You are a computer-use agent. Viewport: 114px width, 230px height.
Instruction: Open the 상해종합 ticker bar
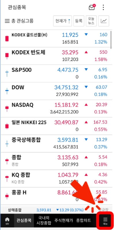pos(55,210)
